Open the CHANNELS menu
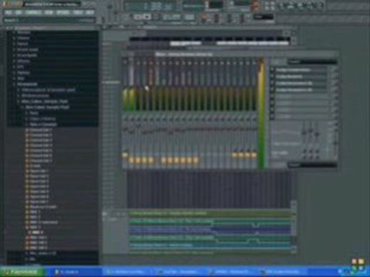Image resolution: width=370 pixels, height=277 pixels. [x=34, y=12]
